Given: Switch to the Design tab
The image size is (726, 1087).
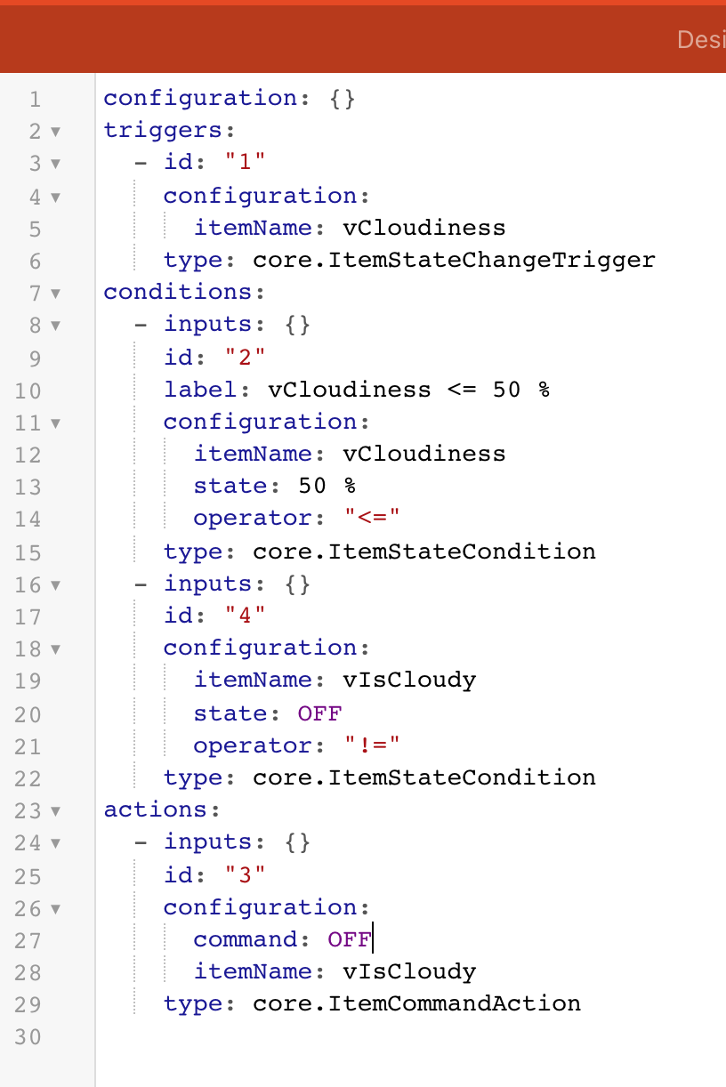Looking at the screenshot, I should point(701,39).
